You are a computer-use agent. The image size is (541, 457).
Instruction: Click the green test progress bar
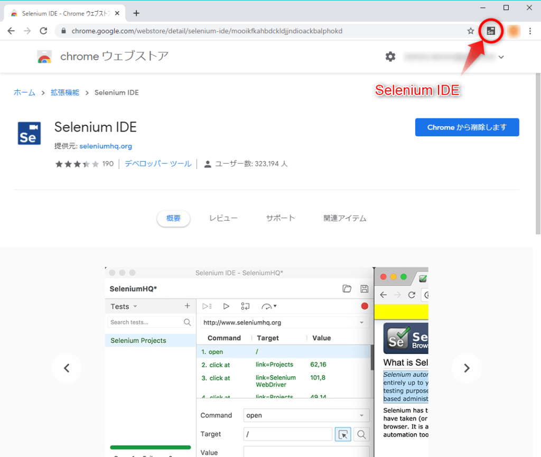click(151, 447)
